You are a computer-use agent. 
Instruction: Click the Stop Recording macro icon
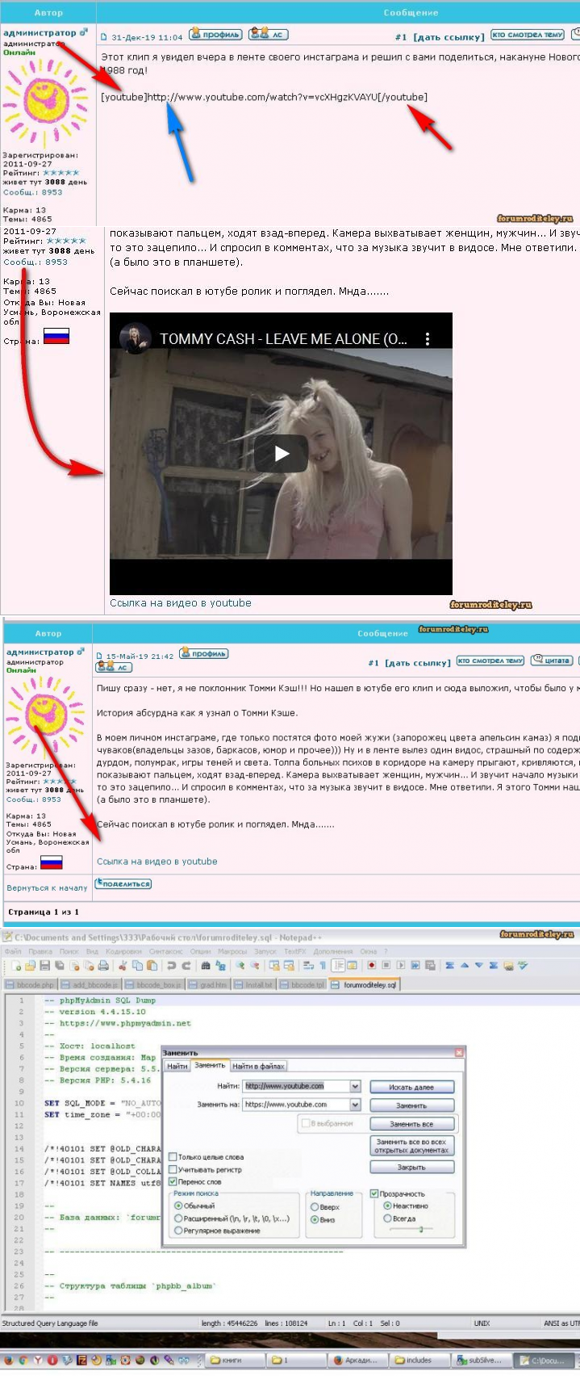pyautogui.click(x=386, y=965)
